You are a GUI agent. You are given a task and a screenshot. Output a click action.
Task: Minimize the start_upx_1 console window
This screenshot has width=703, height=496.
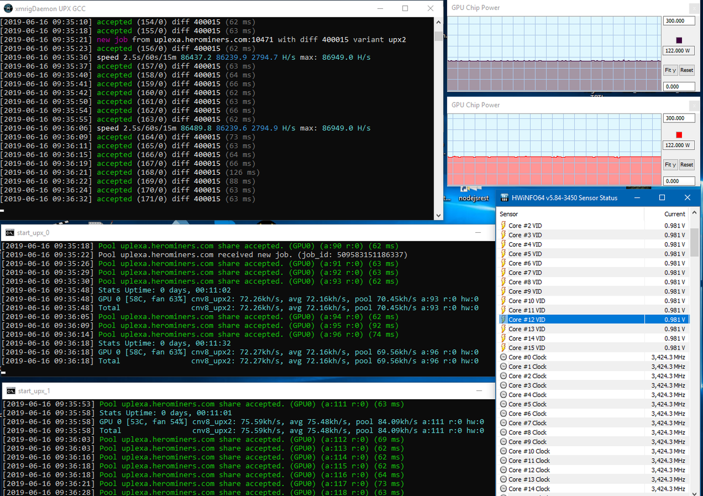479,391
